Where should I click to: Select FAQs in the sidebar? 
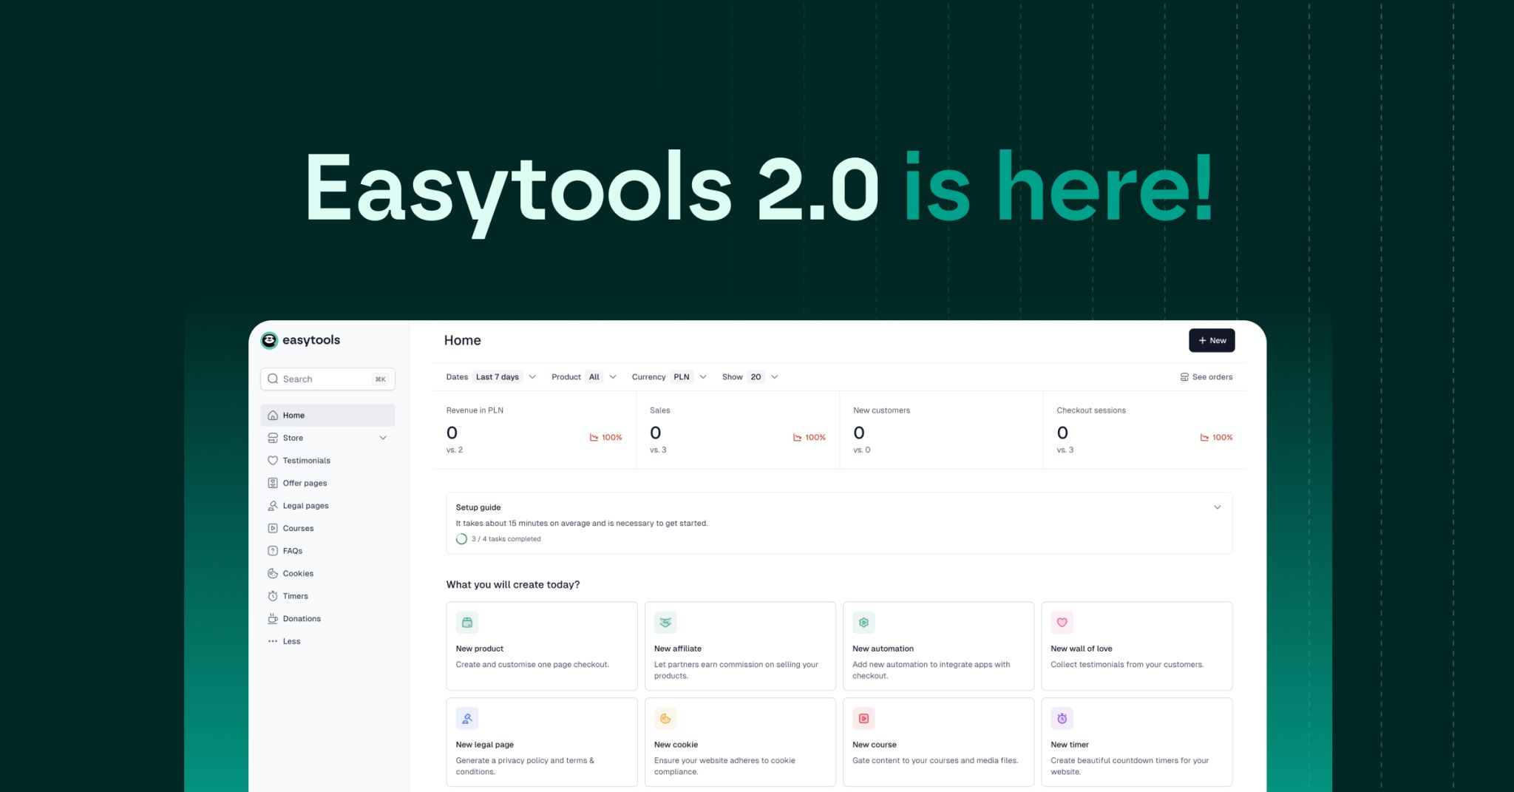coord(273,550)
